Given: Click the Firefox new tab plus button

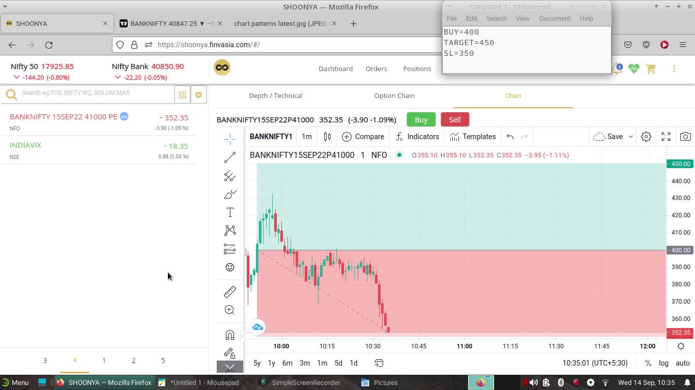Looking at the screenshot, I should [x=353, y=23].
